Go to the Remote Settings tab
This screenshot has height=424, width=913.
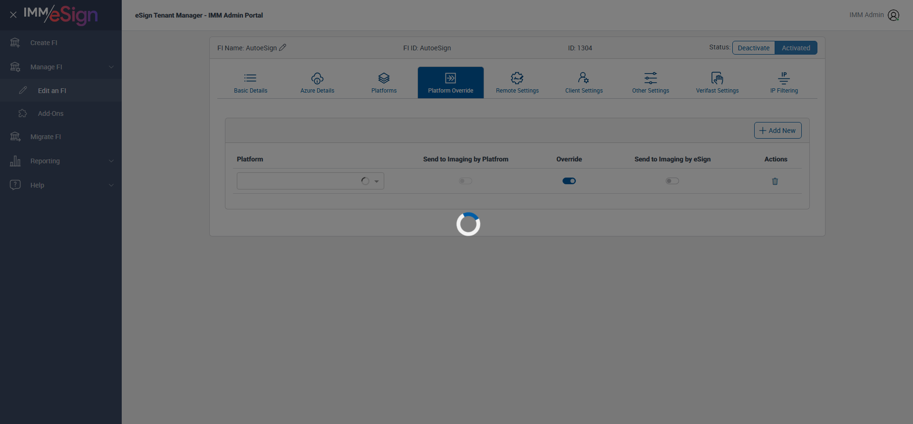tap(517, 83)
